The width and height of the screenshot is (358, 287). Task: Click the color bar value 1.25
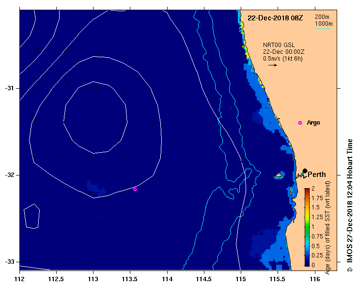[x=317, y=217]
